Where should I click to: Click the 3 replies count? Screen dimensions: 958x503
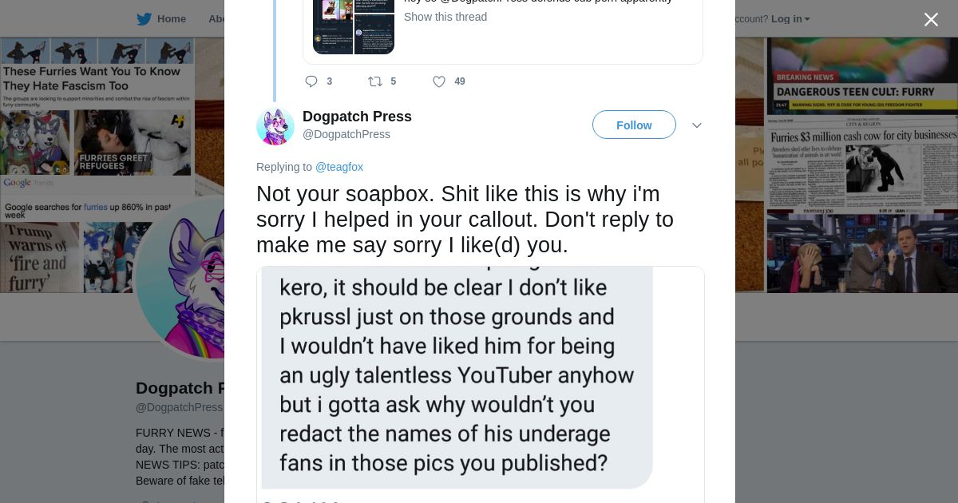coord(330,81)
